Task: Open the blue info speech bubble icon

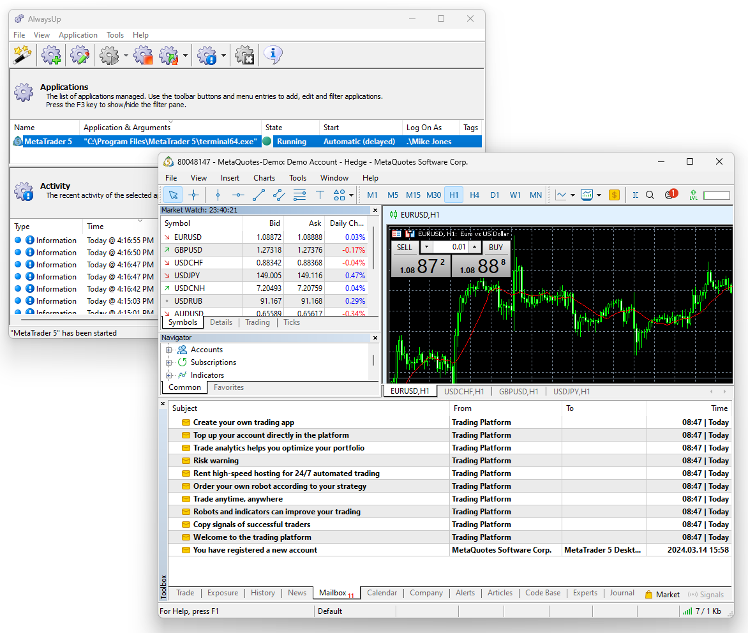Action: tap(273, 54)
